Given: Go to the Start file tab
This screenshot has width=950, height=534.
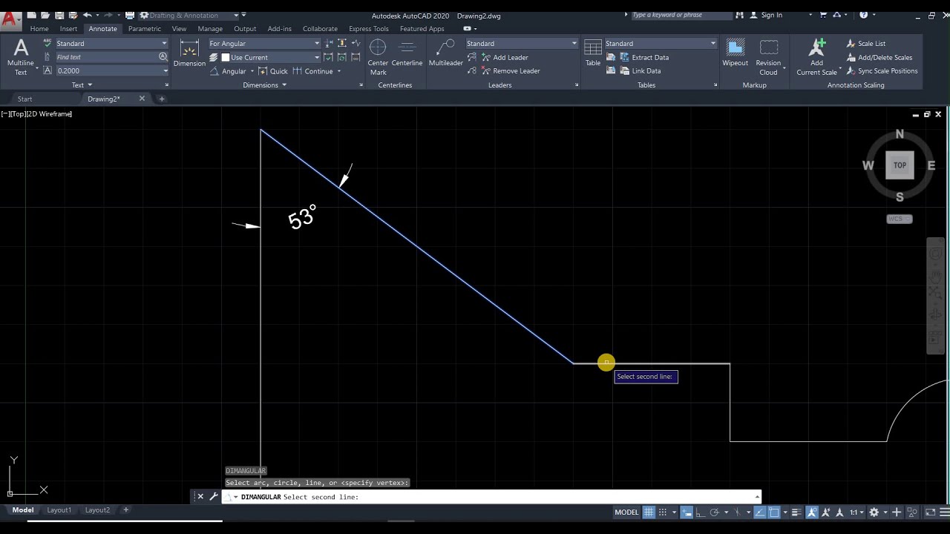Looking at the screenshot, I should [24, 99].
